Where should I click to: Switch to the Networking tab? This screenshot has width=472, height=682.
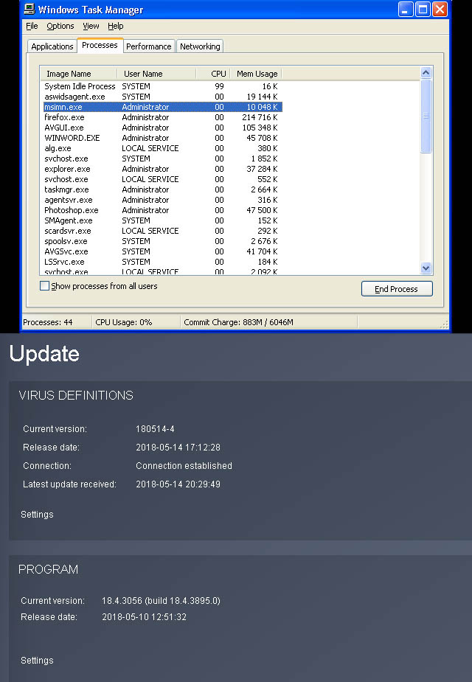click(200, 46)
